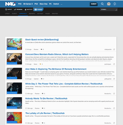The image size is (123, 125).
Task: Select the Hottest sub-tab under Pending
Action: (x=40, y=13)
